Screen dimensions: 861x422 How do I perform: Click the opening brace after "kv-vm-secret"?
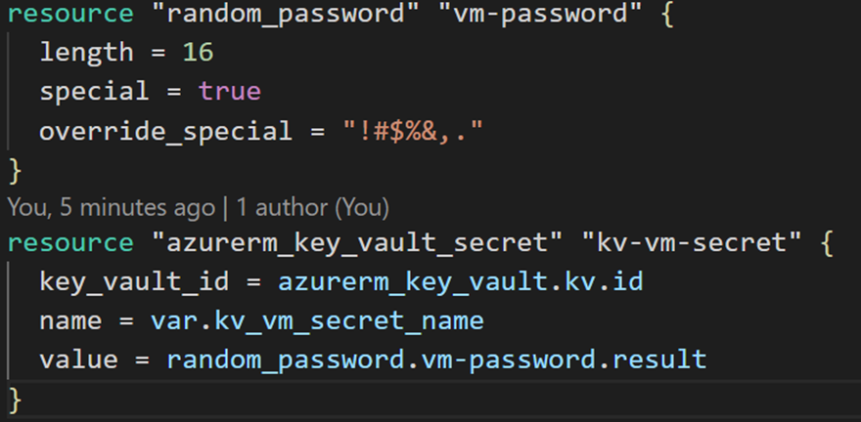[827, 243]
